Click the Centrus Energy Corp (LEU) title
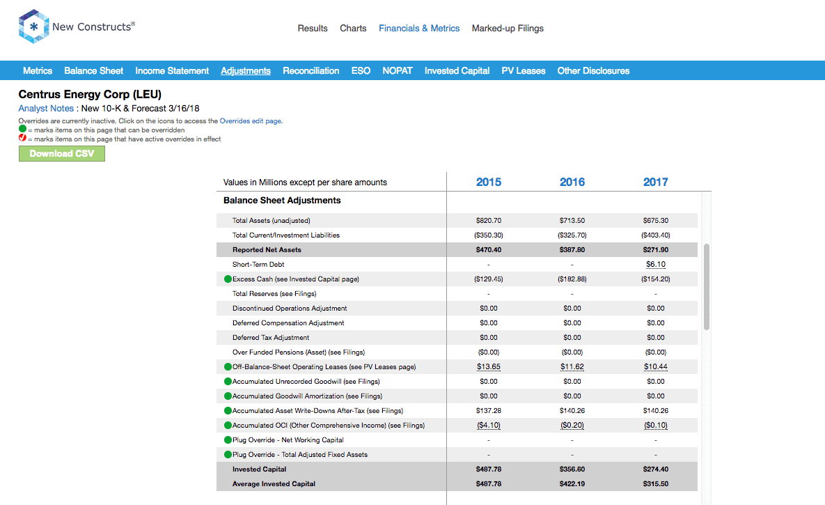Image resolution: width=825 pixels, height=505 pixels. pyautogui.click(x=90, y=94)
